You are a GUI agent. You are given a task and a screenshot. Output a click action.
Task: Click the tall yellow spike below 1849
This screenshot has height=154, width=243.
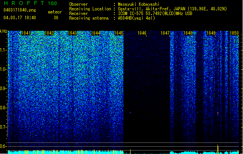point(218,149)
